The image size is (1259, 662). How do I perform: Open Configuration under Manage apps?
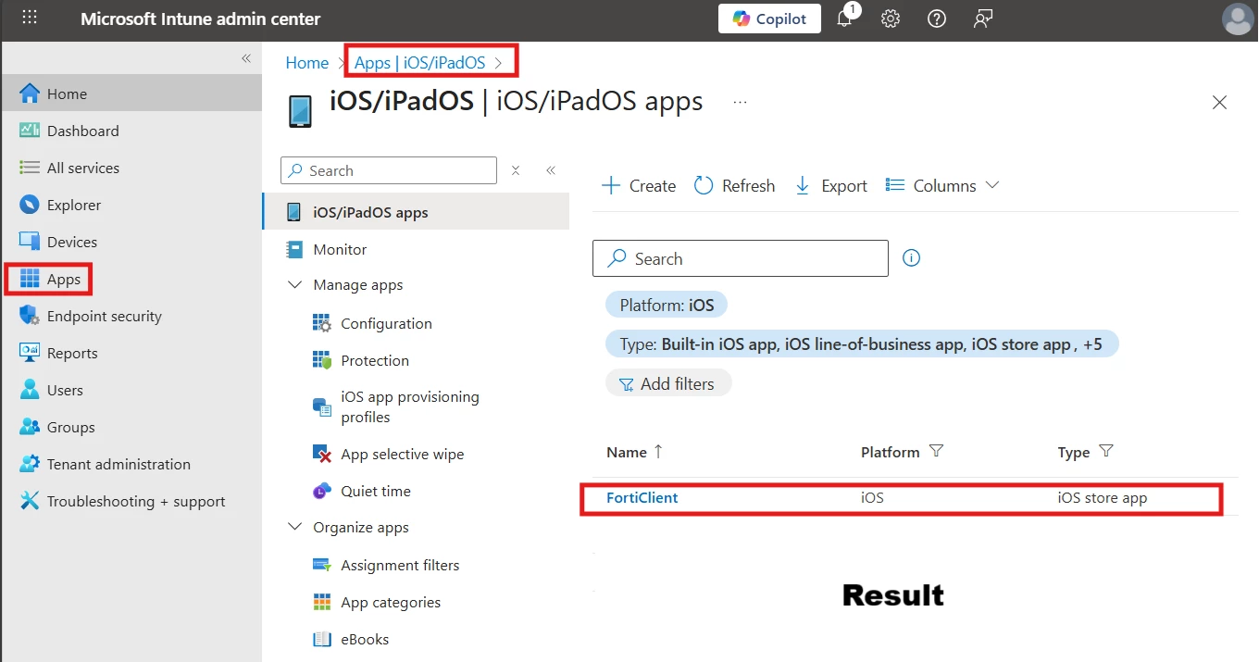386,323
